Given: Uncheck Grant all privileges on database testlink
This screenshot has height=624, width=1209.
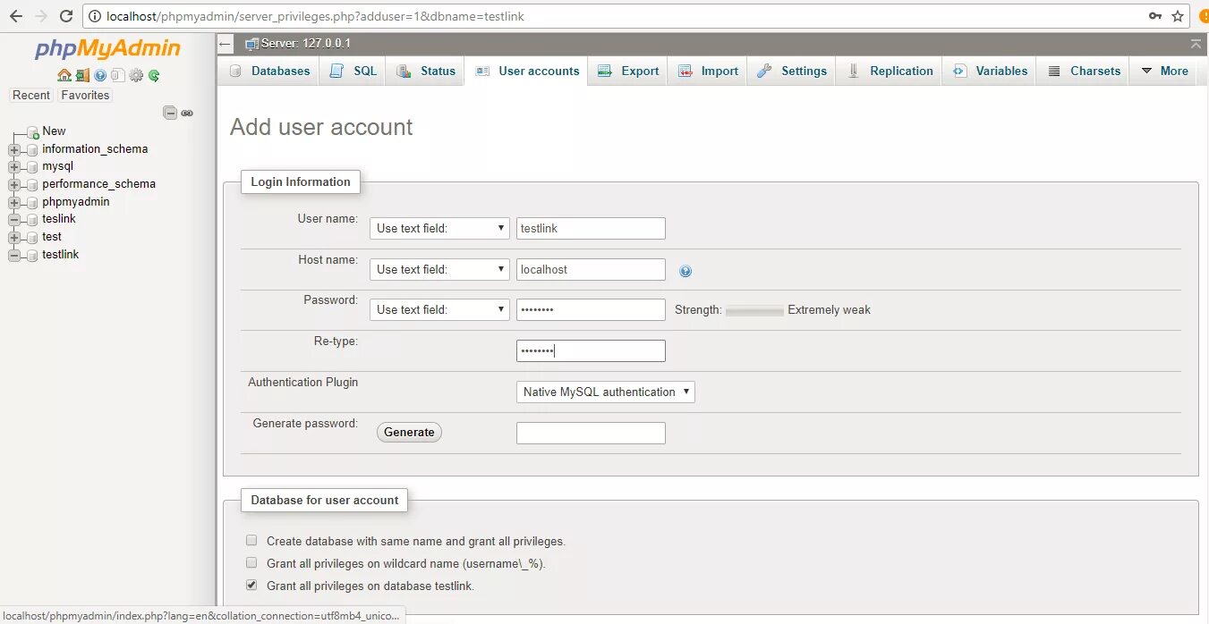Looking at the screenshot, I should [x=251, y=586].
